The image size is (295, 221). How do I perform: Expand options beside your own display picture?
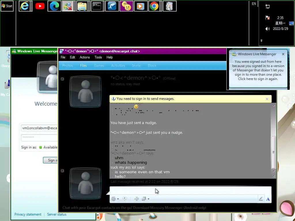(63, 171)
